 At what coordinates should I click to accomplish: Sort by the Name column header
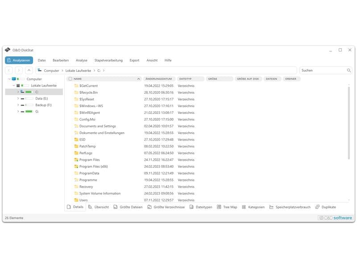[x=104, y=79]
